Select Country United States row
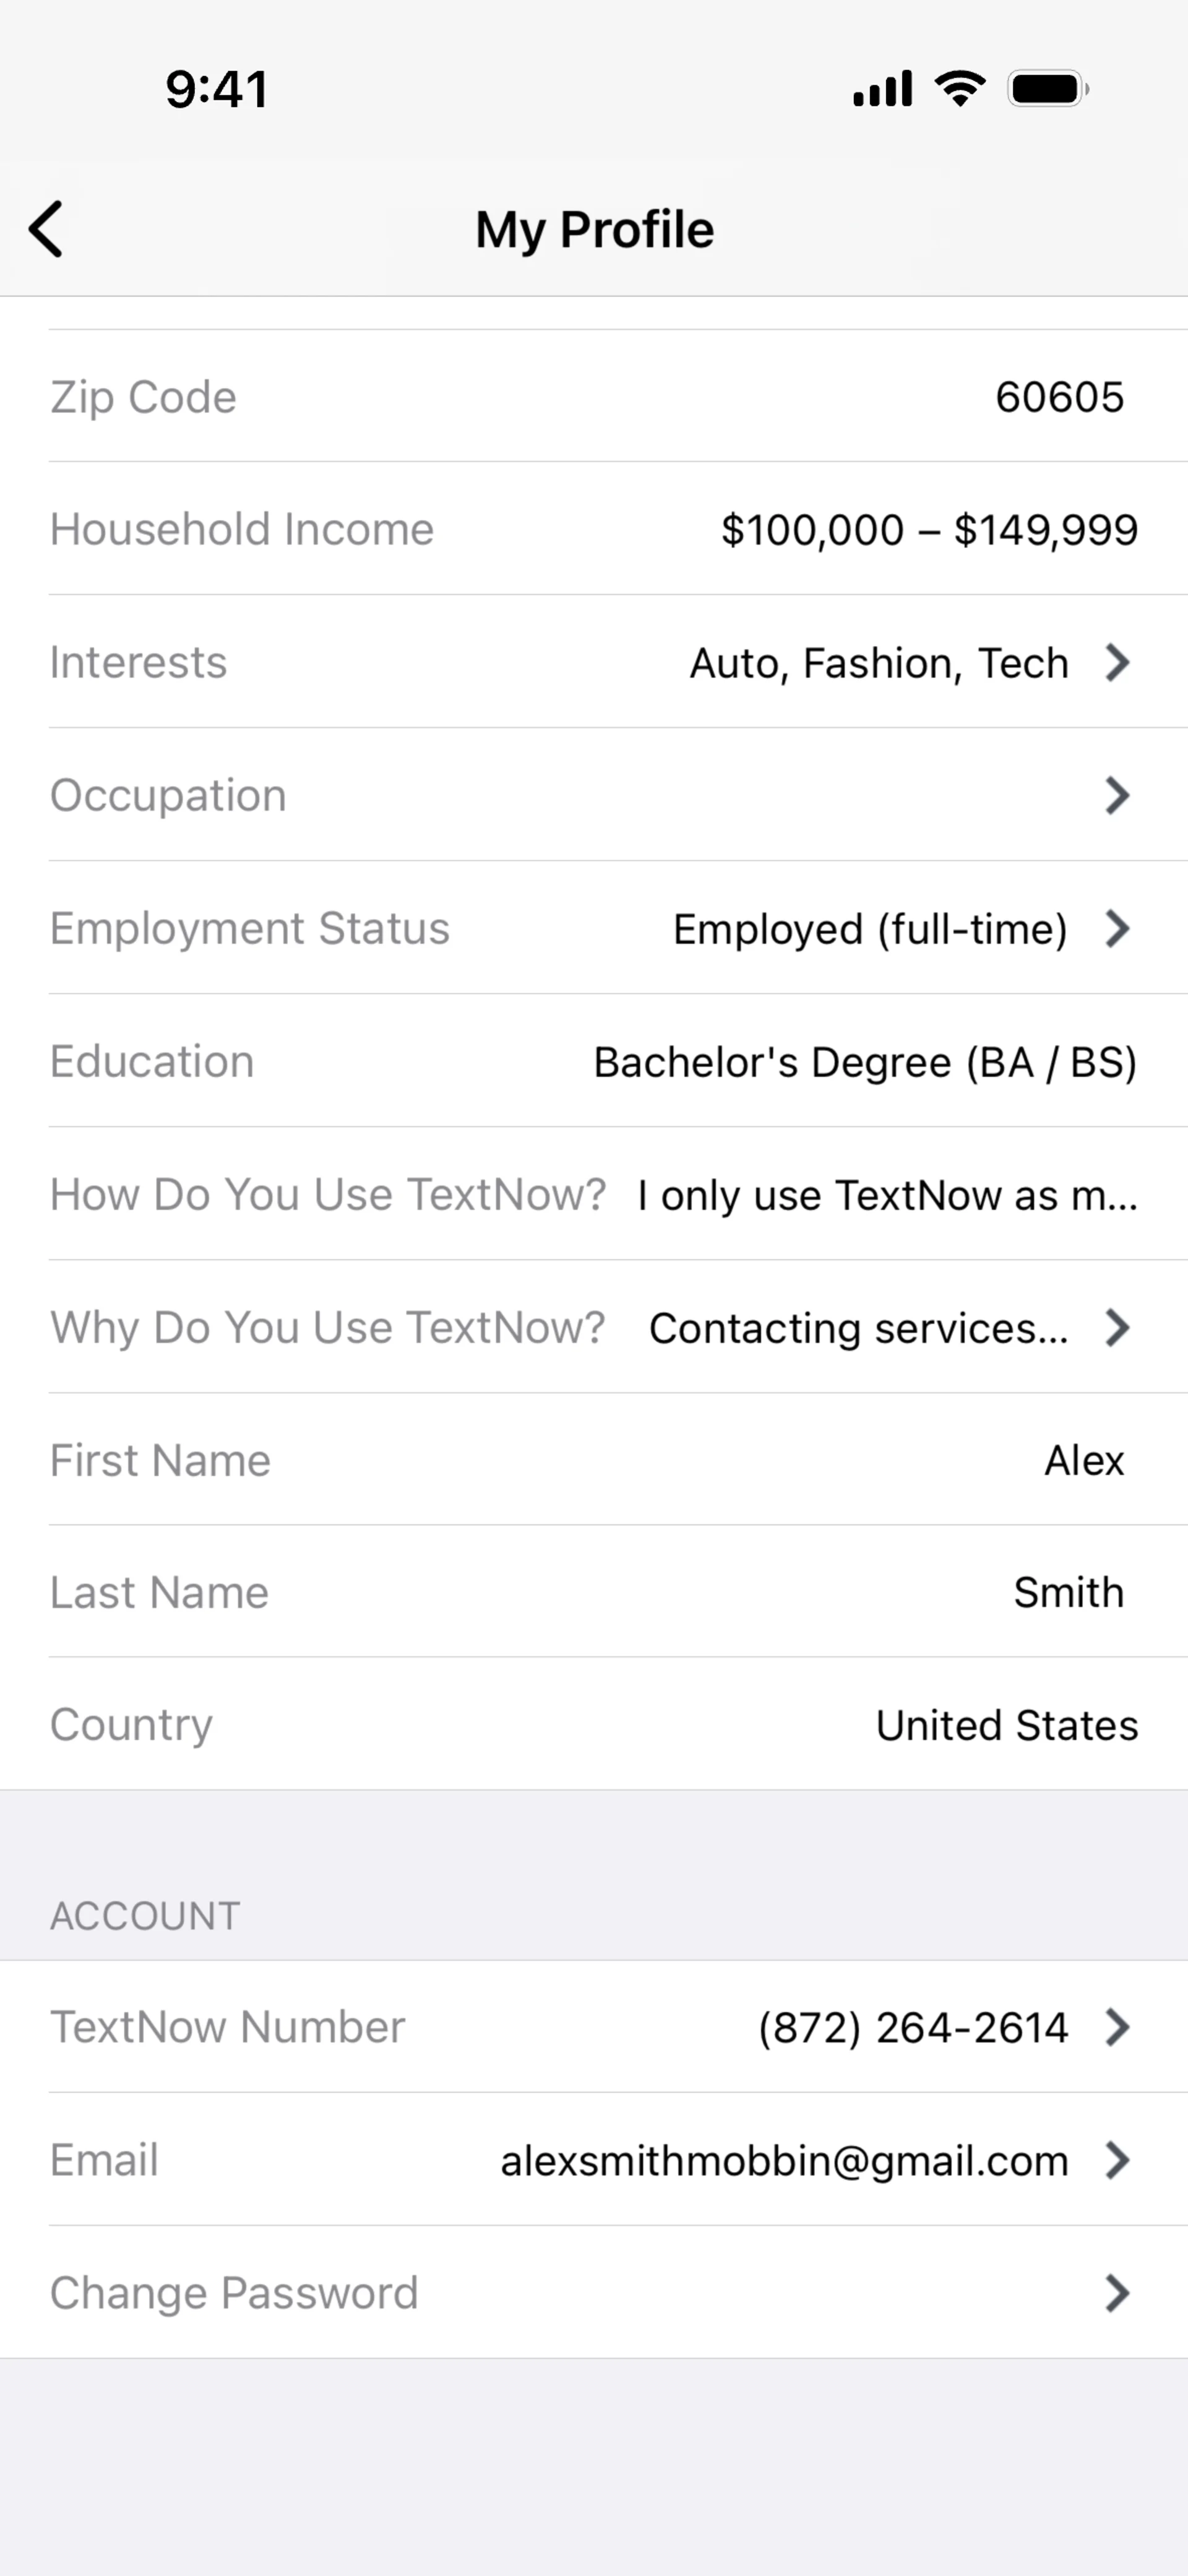This screenshot has width=1188, height=2576. click(x=594, y=1724)
